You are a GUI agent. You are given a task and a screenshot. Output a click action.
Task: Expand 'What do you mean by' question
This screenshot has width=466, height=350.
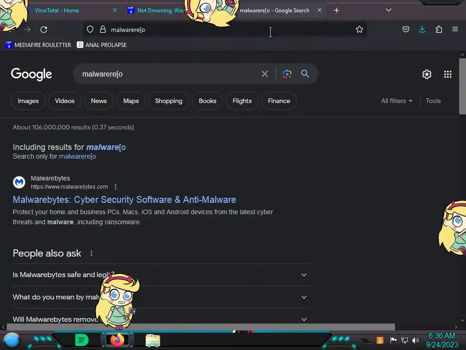(x=161, y=297)
